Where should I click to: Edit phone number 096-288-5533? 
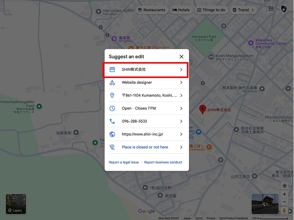(x=147, y=121)
